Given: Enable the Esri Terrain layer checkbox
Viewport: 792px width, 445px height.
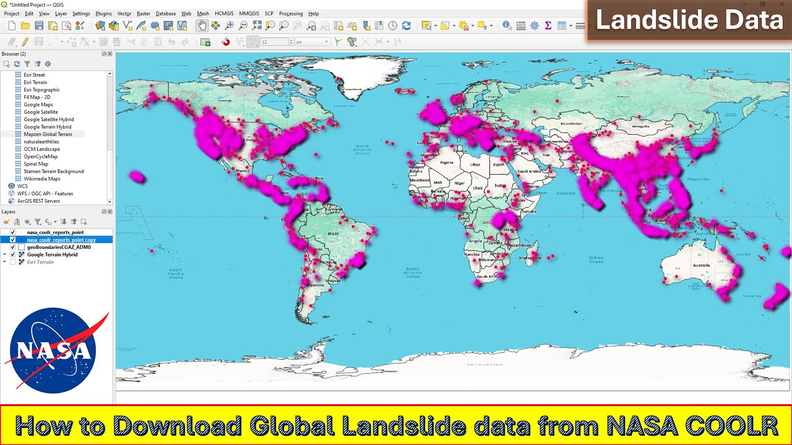Looking at the screenshot, I should pyautogui.click(x=13, y=262).
